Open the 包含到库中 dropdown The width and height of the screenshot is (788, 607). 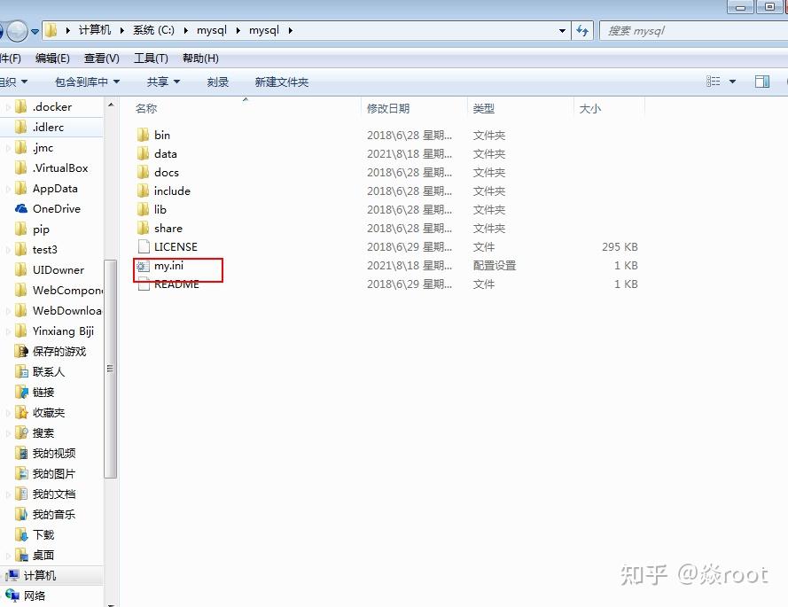click(87, 82)
